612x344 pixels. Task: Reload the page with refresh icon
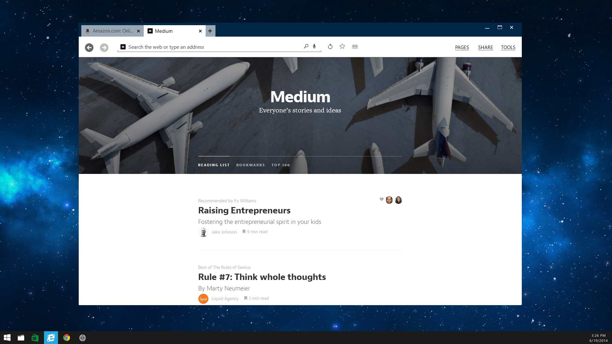tap(330, 47)
